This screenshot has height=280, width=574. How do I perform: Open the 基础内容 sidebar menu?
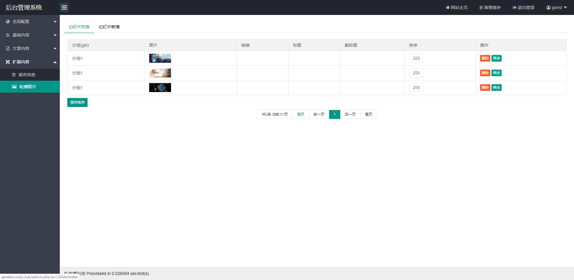pos(30,35)
